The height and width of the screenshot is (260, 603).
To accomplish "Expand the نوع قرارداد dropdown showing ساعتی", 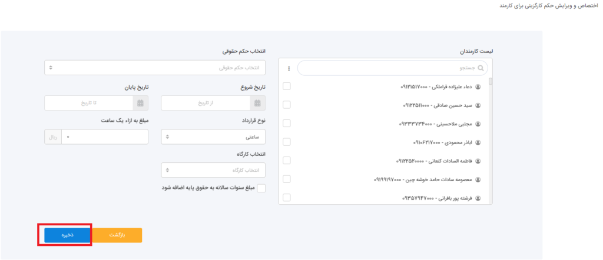I will 213,137.
